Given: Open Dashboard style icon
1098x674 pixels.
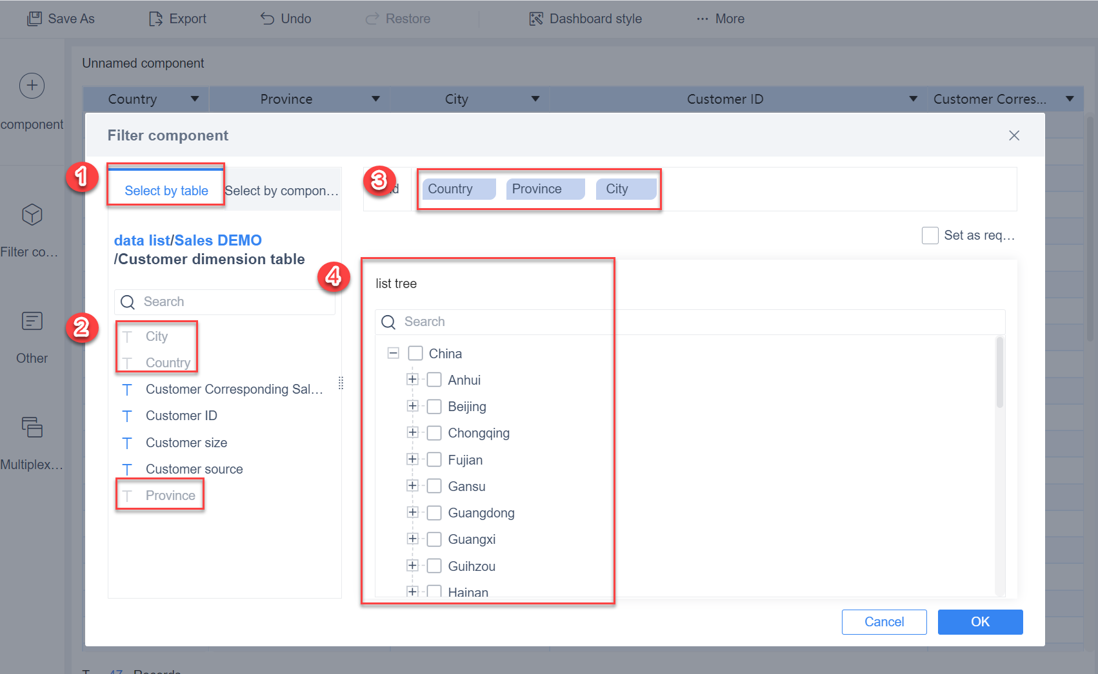Looking at the screenshot, I should 536,19.
